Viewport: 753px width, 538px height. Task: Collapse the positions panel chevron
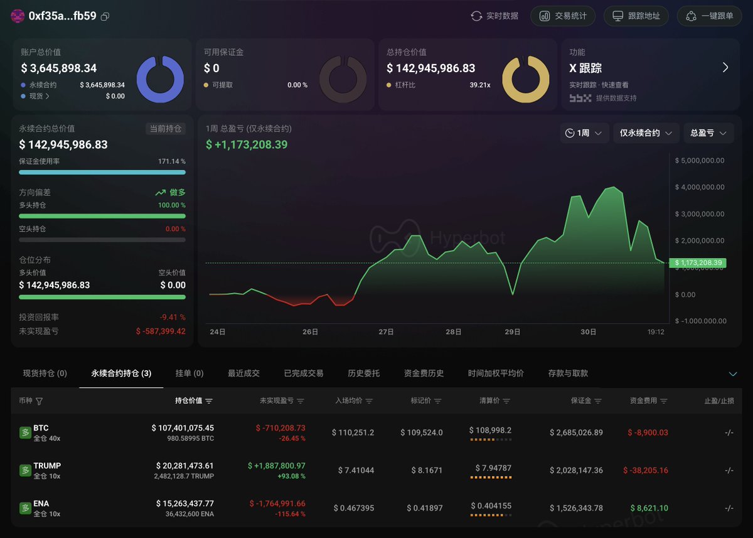click(x=733, y=374)
